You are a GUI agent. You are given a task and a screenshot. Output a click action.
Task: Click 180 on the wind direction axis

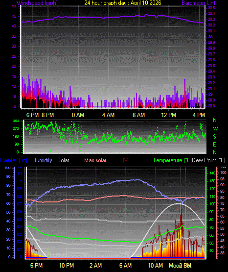(16, 137)
